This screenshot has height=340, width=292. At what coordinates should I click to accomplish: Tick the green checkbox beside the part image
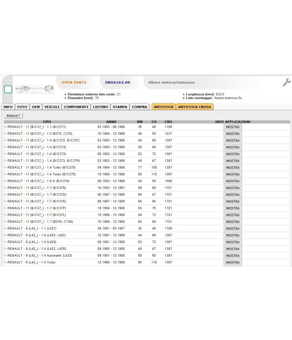pyautogui.click(x=8, y=89)
